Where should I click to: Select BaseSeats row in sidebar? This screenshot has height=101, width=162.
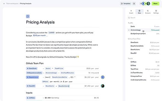point(144,42)
